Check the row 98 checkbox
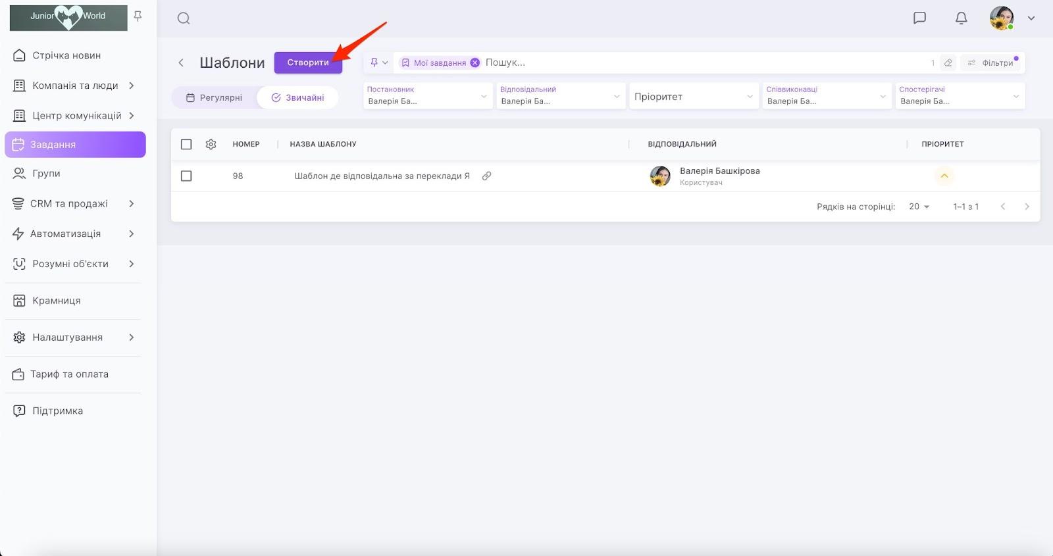1053x556 pixels. pyautogui.click(x=186, y=176)
